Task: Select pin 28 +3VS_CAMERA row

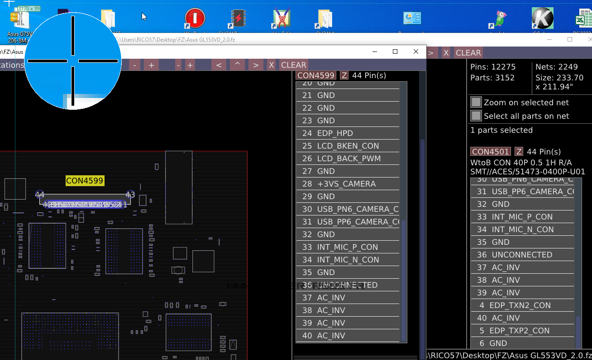Action: click(x=348, y=184)
